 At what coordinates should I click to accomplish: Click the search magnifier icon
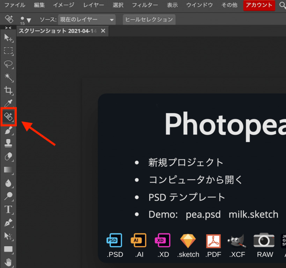pyautogui.click(x=283, y=6)
